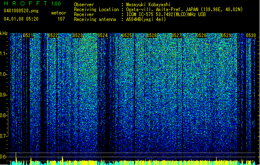260x165 pixels.
Task: Click the 0.6 kHz axis tick label
Action: pyautogui.click(x=3, y=157)
